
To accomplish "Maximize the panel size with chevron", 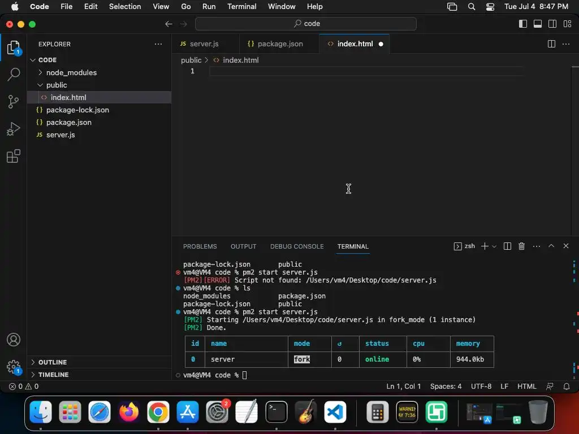I will pos(551,246).
